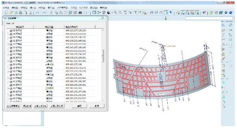
Task: Click the Save disk icon
Action: [x=16, y=13]
